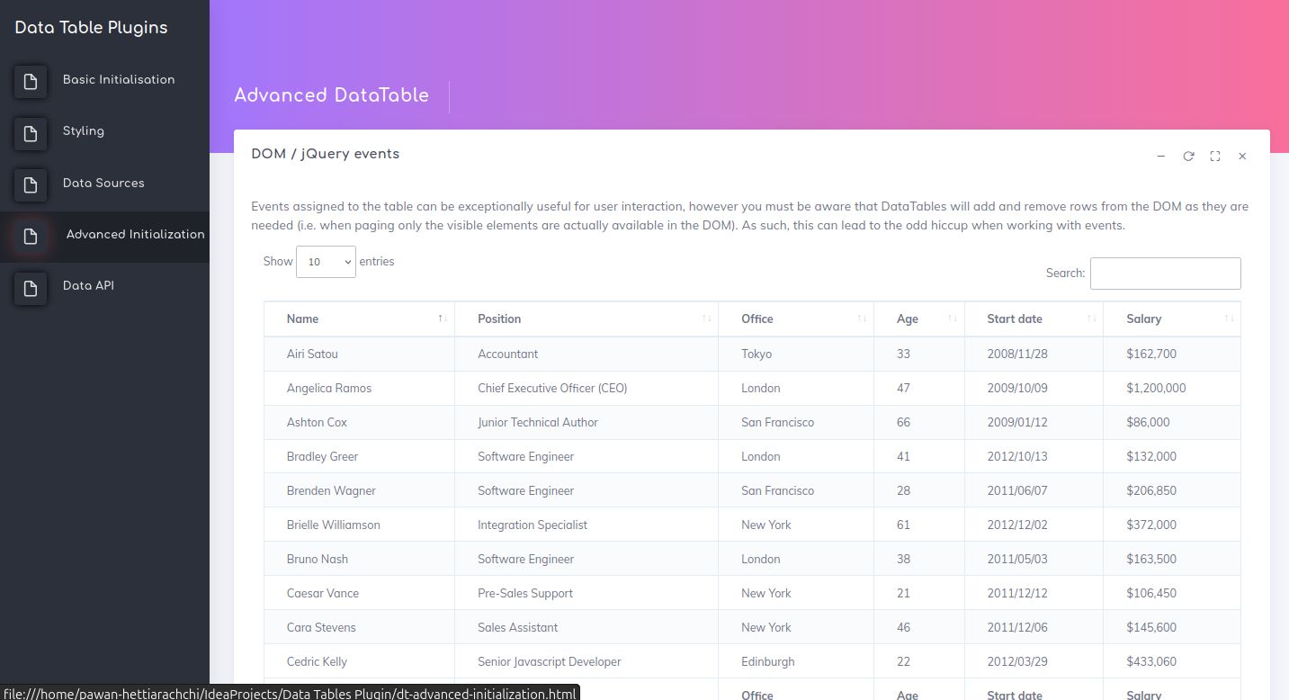The height and width of the screenshot is (700, 1289).
Task: Sort table by Age column header
Action: pyautogui.click(x=918, y=319)
